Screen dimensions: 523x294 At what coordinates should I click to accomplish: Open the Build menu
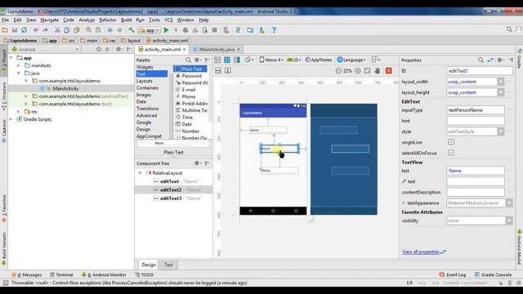pos(126,20)
